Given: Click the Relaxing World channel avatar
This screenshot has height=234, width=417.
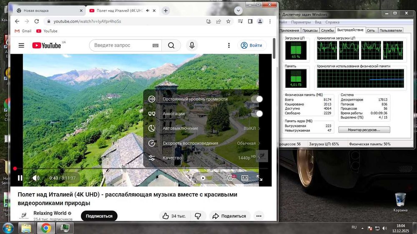Looking at the screenshot, I should [24, 215].
